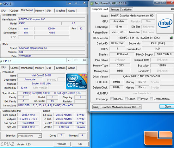Tick the DirectCompute checkbox
This screenshot has height=148, width=174.
152,99
